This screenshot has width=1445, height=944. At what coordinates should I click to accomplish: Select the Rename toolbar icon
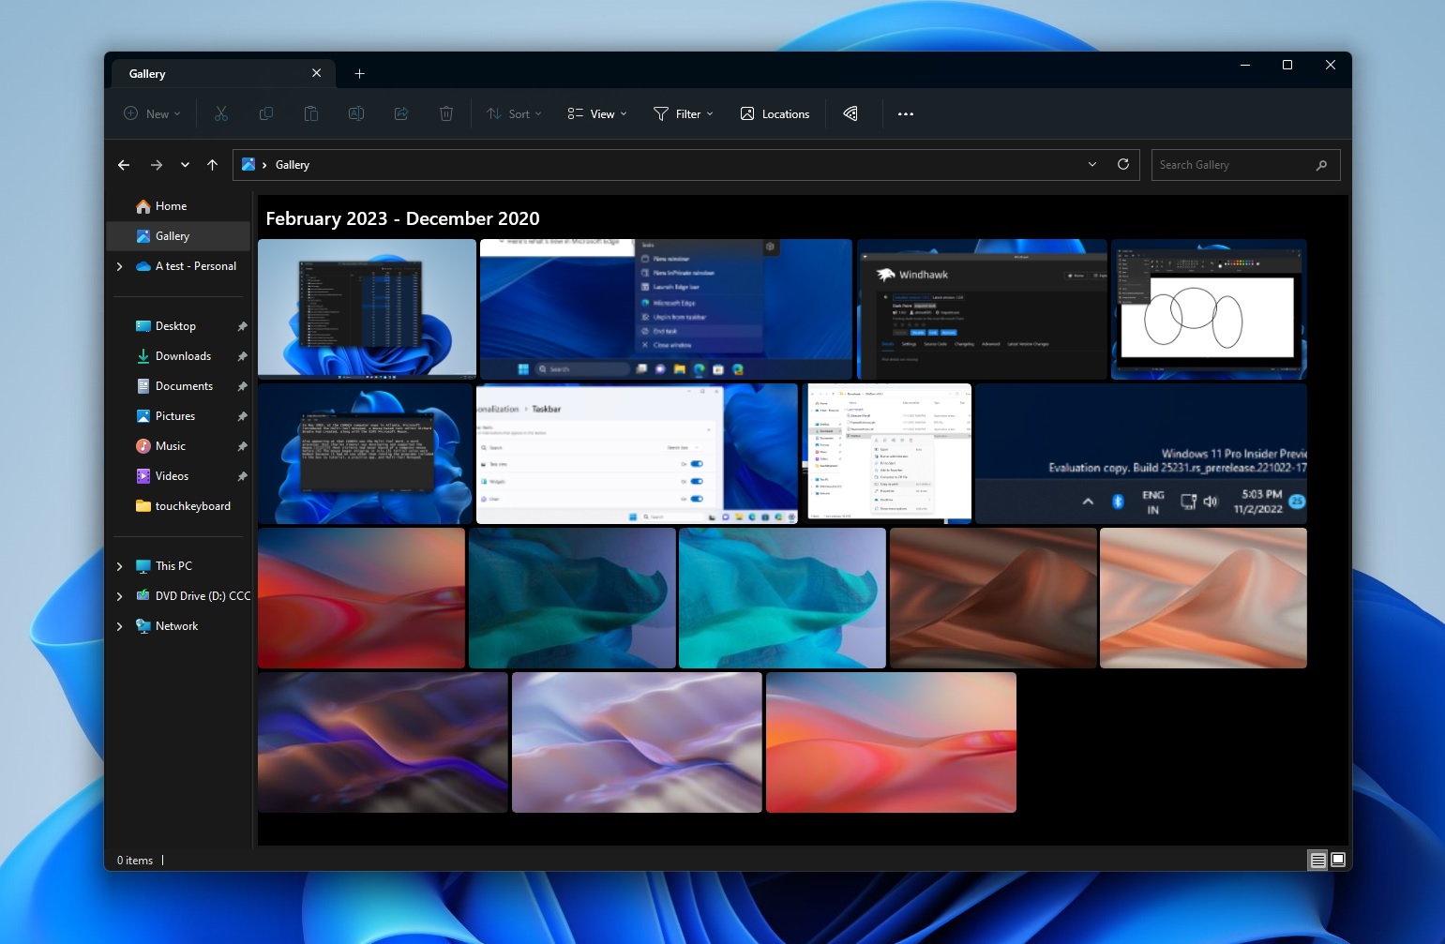tap(356, 113)
